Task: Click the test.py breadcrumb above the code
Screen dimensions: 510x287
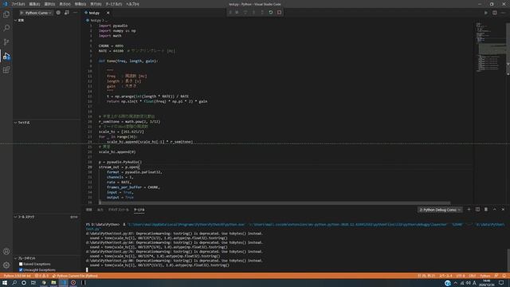Action: click(x=96, y=20)
